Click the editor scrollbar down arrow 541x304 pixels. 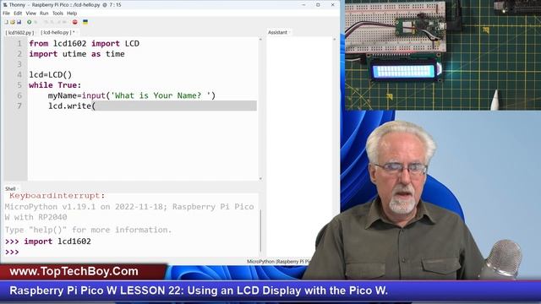coord(260,178)
